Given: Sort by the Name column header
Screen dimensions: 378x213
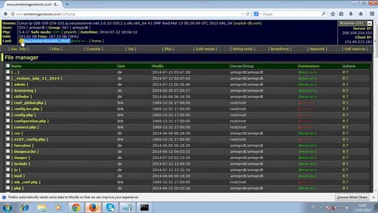Looking at the screenshot, I should (16, 66).
